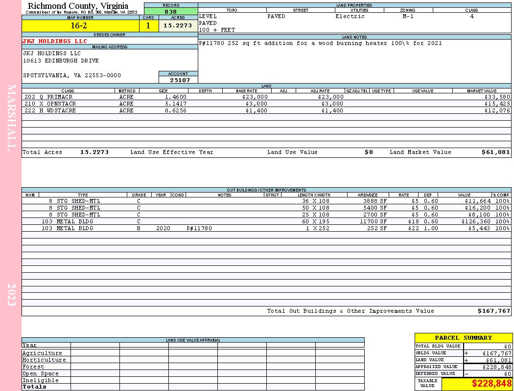The width and height of the screenshot is (514, 391).
Task: Click the PARCEL SUMMARY header
Action: (x=463, y=338)
